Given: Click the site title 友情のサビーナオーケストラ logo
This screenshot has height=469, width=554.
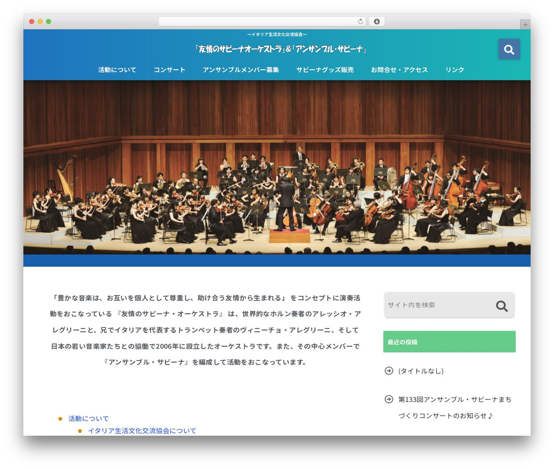Looking at the screenshot, I should (x=281, y=49).
